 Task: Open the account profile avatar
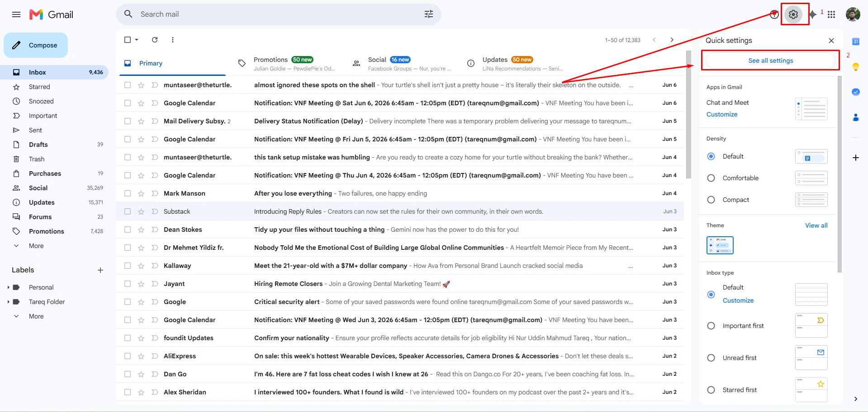point(853,14)
